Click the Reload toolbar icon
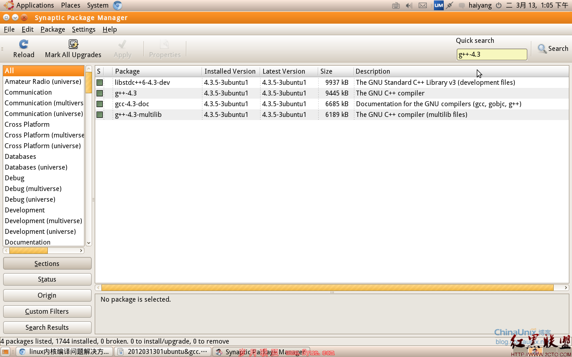572x357 pixels. pyautogui.click(x=24, y=44)
